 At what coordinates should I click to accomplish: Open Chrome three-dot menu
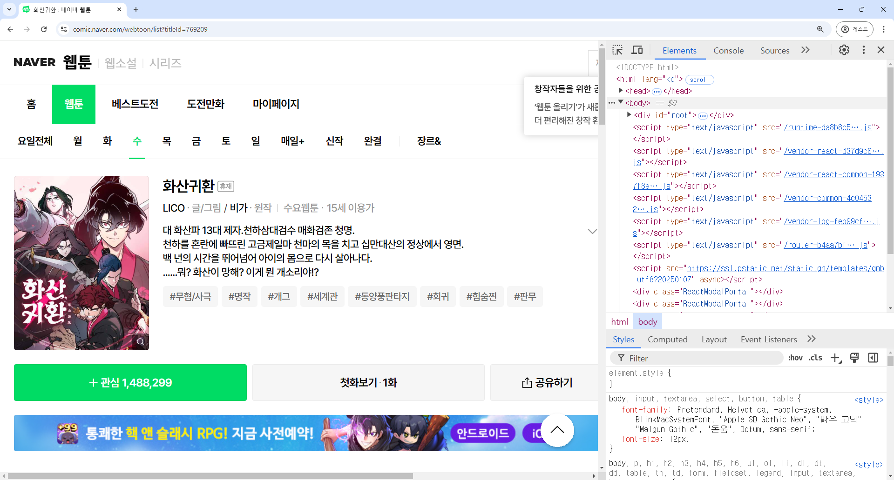(884, 29)
